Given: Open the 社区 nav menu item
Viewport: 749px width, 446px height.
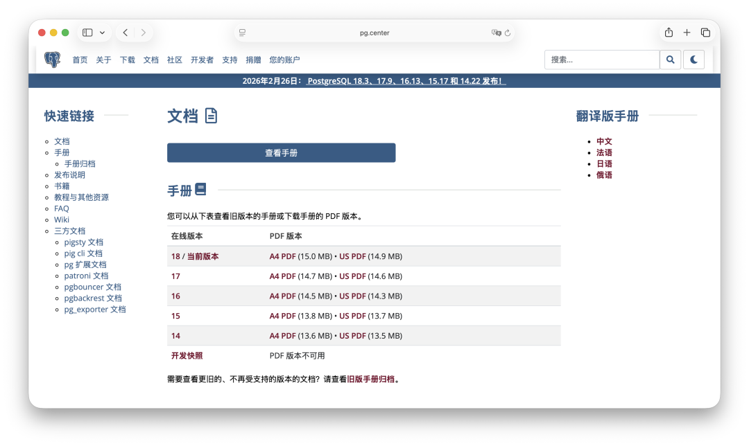Looking at the screenshot, I should (x=174, y=60).
